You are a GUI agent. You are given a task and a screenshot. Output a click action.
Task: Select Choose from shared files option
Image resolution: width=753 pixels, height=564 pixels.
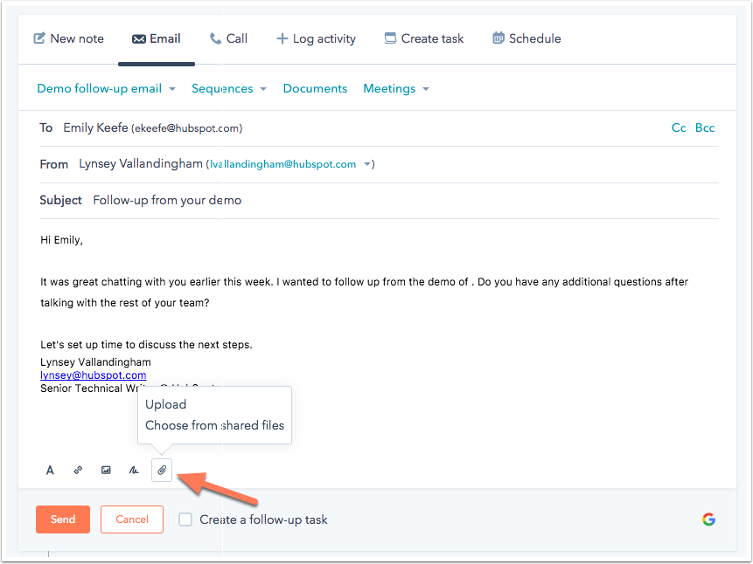(x=214, y=425)
